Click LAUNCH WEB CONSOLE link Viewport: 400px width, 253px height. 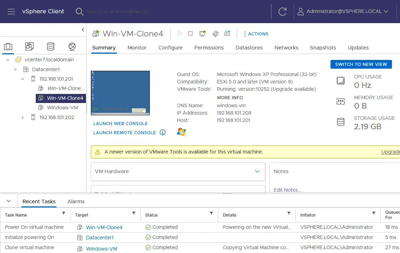[120, 124]
